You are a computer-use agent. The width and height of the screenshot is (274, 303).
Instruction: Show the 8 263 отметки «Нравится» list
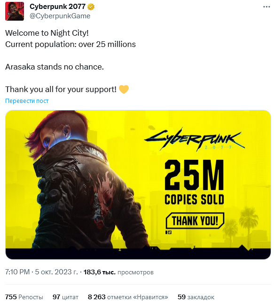click(128, 297)
